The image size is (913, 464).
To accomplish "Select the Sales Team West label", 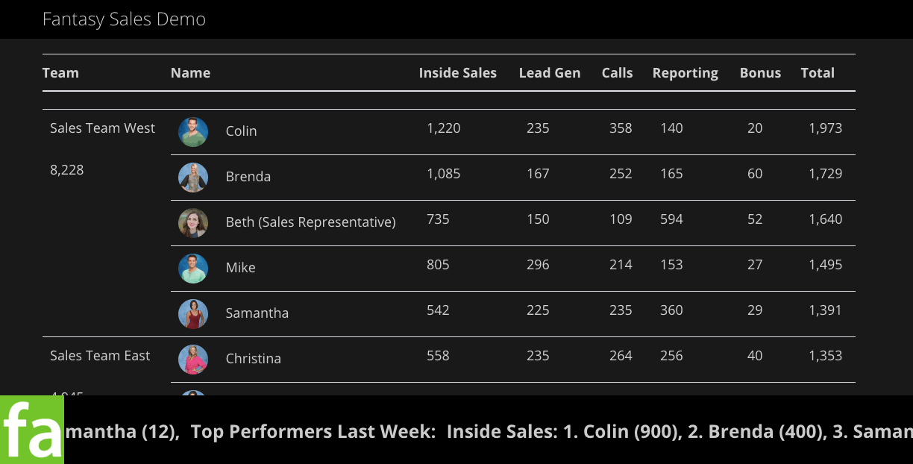I will (102, 128).
